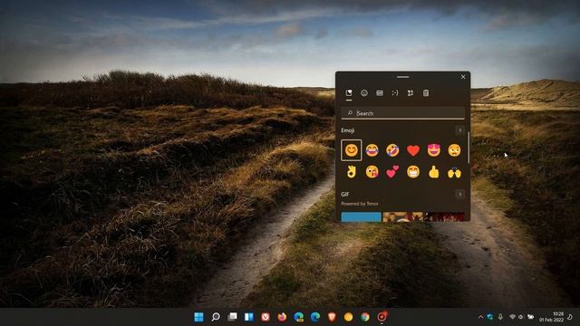The height and width of the screenshot is (326, 580).
Task: Open quick settings via Wi-Fi icon
Action: (512, 317)
